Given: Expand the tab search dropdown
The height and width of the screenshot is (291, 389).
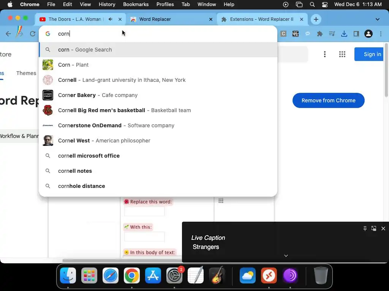Looking at the screenshot, I should point(377,19).
